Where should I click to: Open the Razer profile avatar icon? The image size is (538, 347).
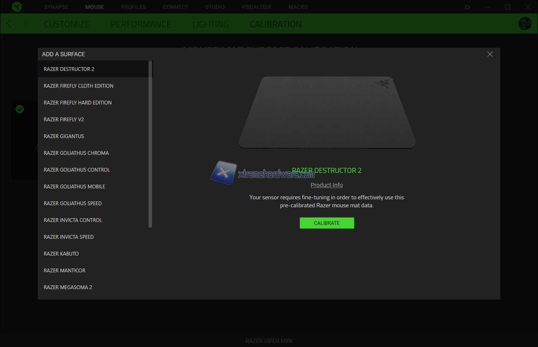[x=525, y=24]
